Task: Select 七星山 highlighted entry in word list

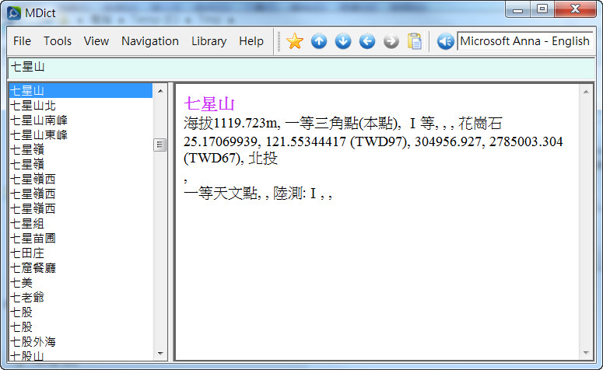Action: (x=81, y=91)
